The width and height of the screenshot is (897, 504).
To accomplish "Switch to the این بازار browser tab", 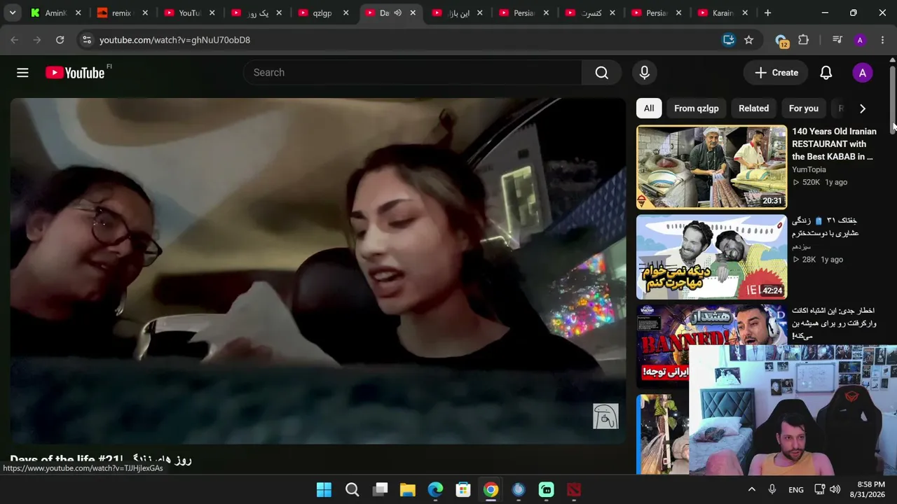I will tap(456, 13).
